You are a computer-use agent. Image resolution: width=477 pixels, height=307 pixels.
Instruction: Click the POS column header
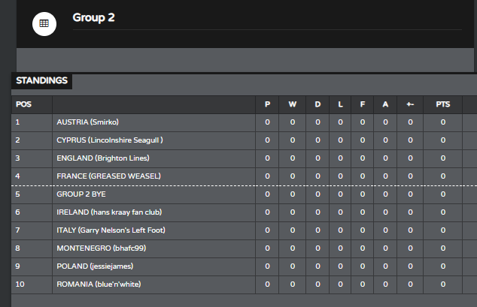point(23,104)
